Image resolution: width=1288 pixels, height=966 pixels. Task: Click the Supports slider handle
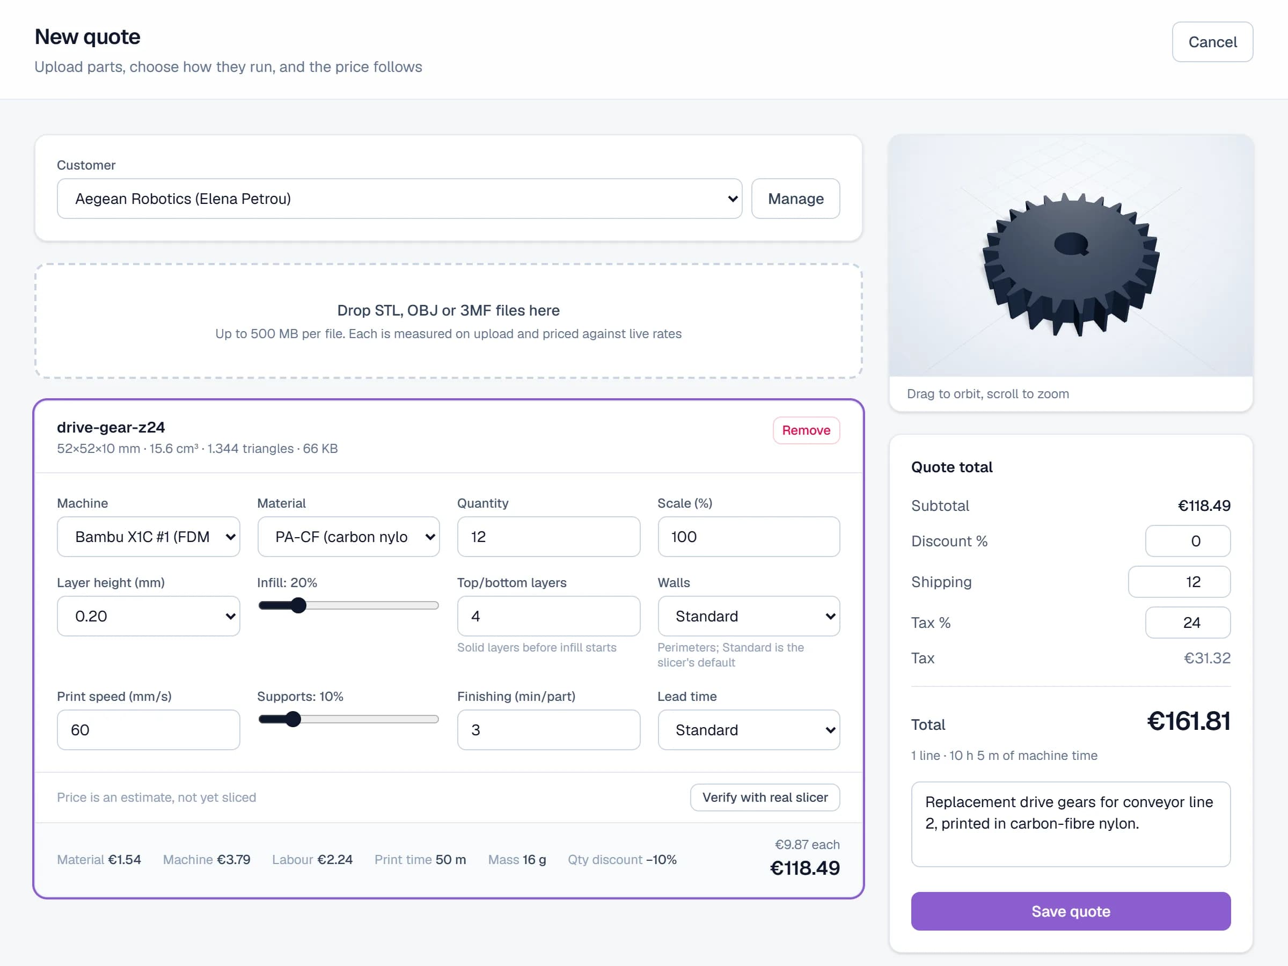(294, 719)
